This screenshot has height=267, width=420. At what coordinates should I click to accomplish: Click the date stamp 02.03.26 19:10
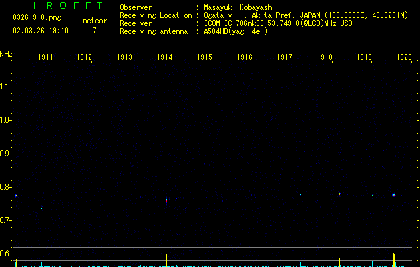41,31
